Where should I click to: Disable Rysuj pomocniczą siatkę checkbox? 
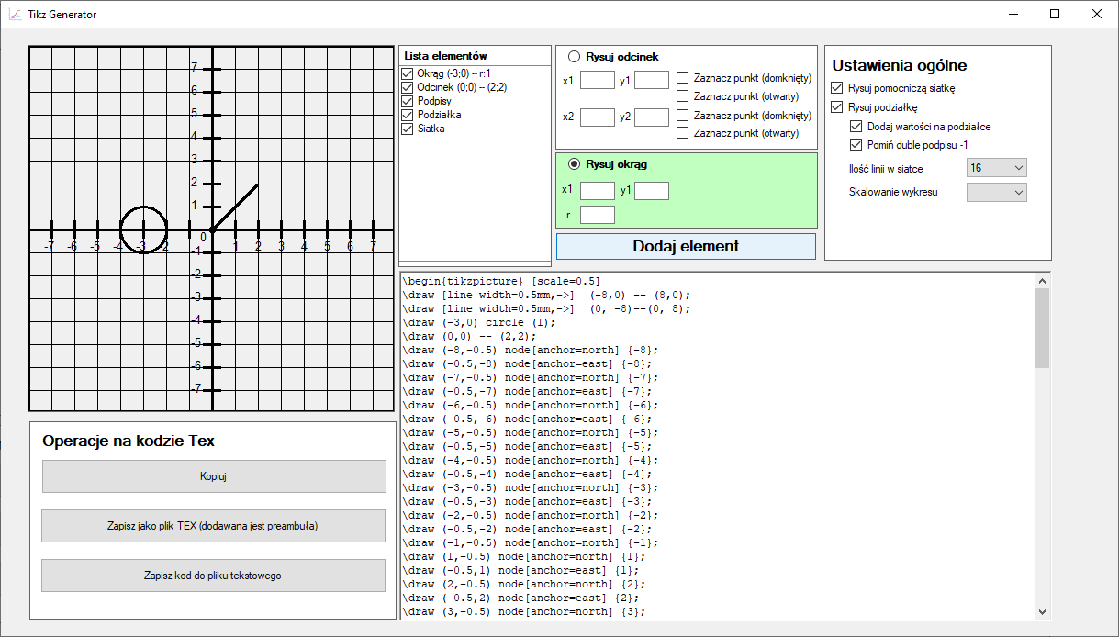click(836, 88)
